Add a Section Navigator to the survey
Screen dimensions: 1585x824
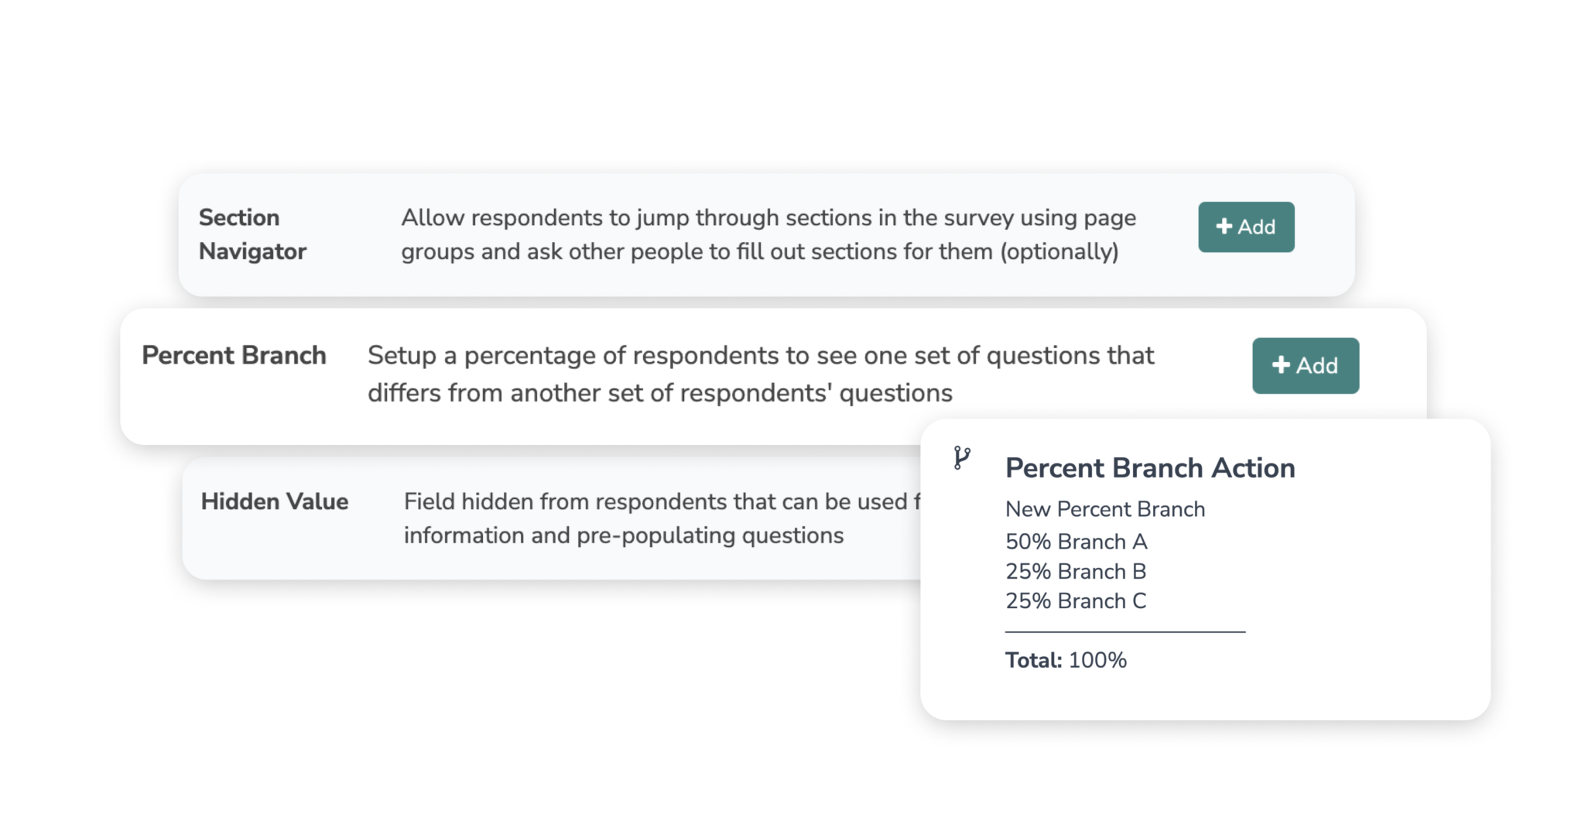tap(1246, 227)
